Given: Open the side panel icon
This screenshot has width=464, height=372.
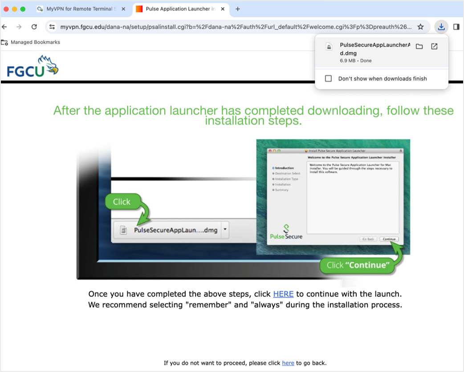Looking at the screenshot, I should point(456,27).
